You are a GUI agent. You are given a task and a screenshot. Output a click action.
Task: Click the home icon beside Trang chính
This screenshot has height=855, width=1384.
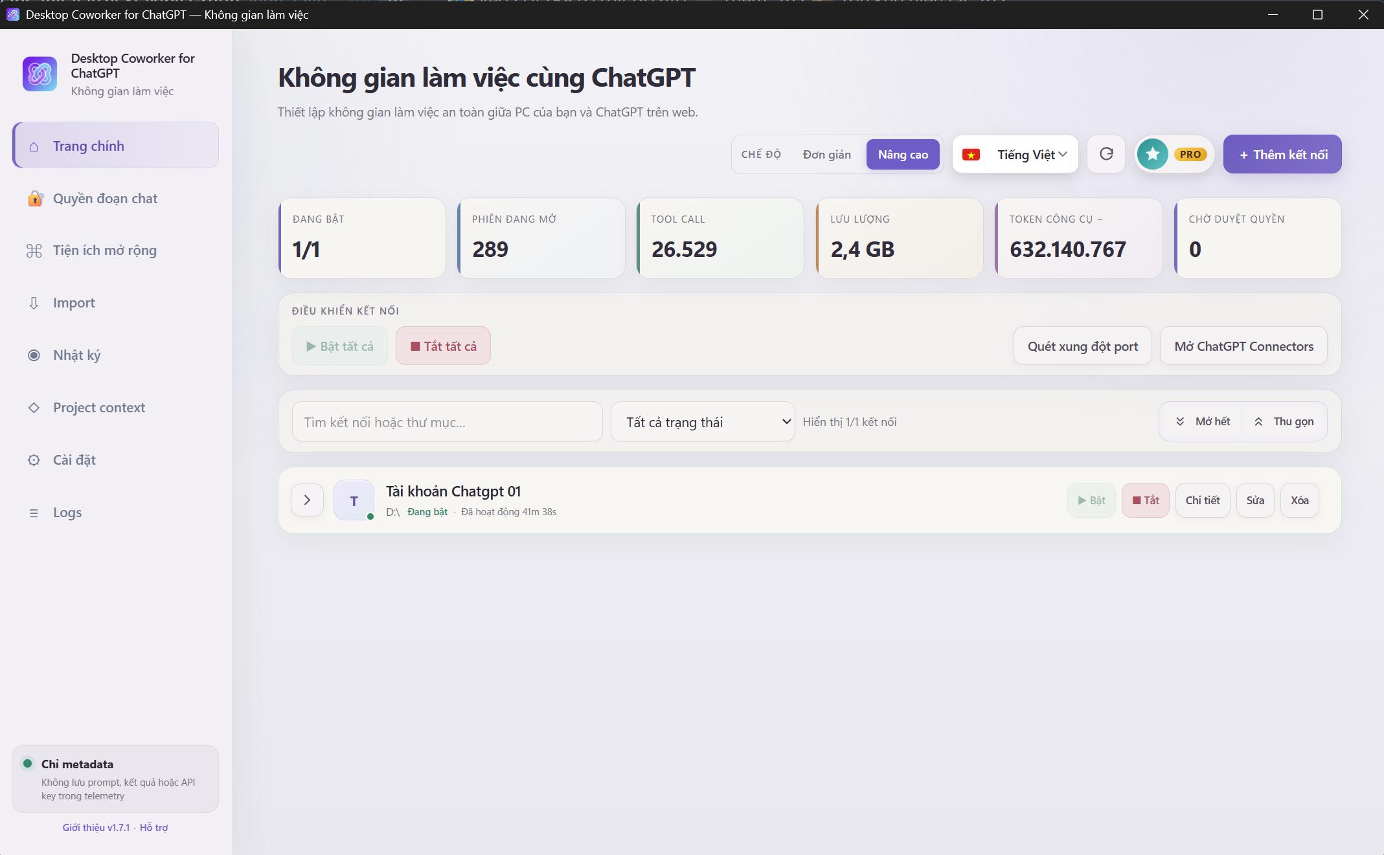tap(34, 146)
